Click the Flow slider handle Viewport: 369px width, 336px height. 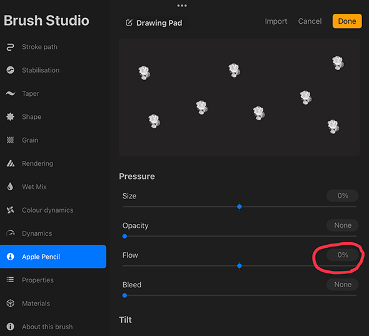(x=240, y=266)
